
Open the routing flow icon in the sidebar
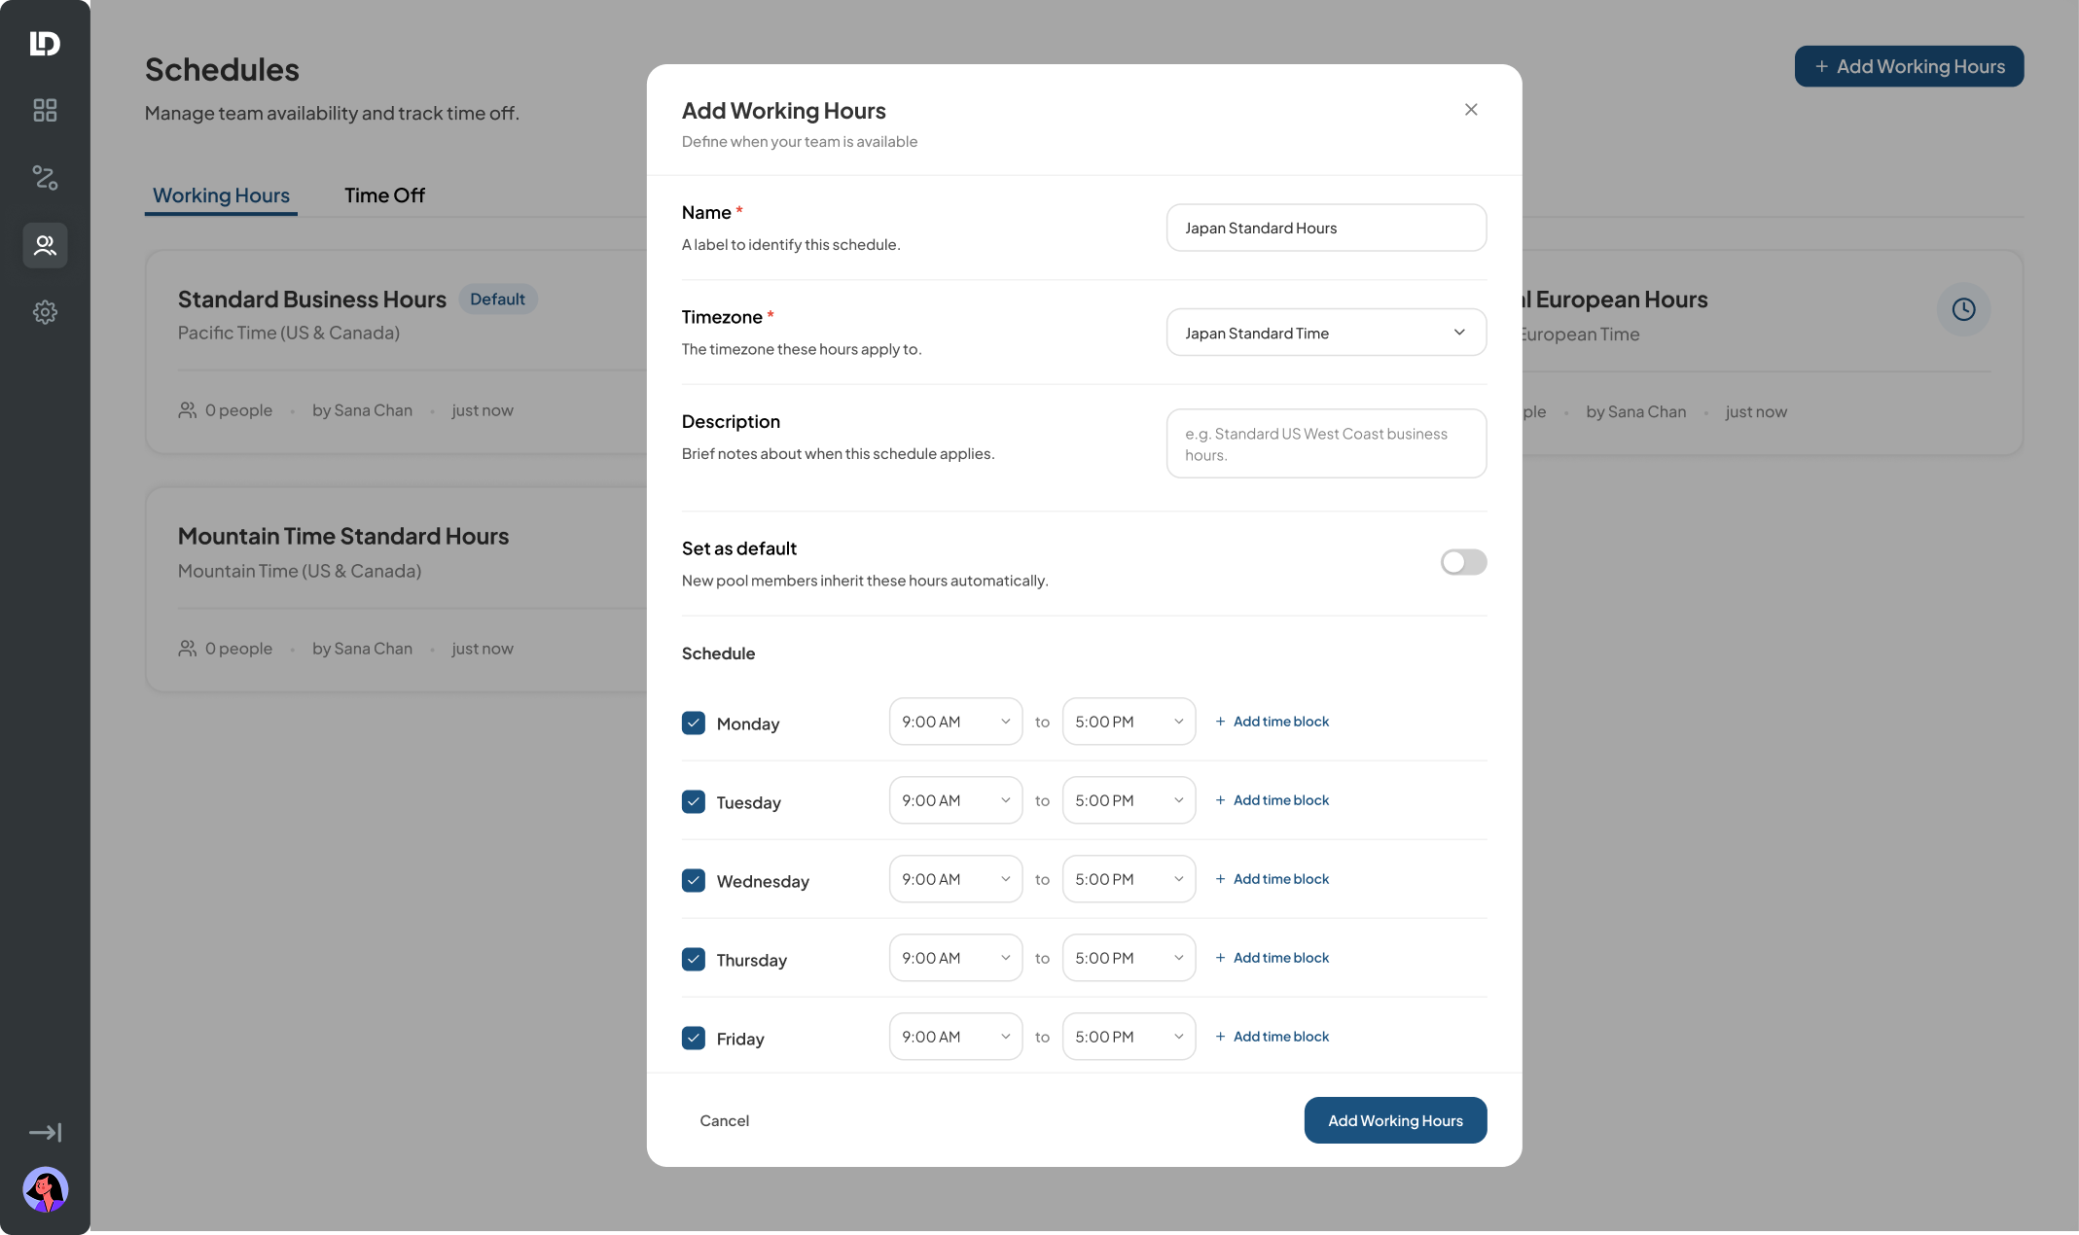pos(45,177)
